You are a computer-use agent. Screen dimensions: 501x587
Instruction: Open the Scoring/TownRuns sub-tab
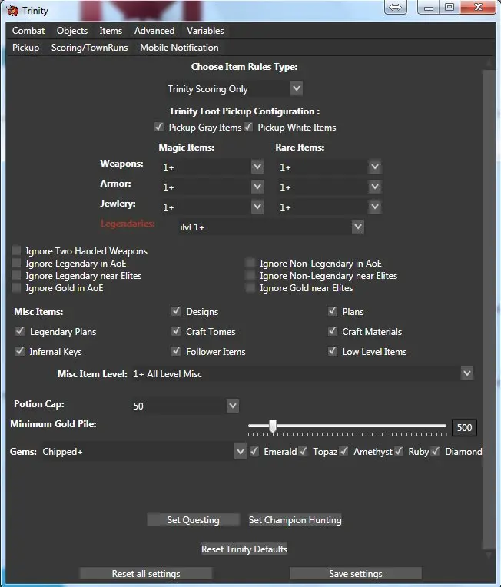coord(89,48)
